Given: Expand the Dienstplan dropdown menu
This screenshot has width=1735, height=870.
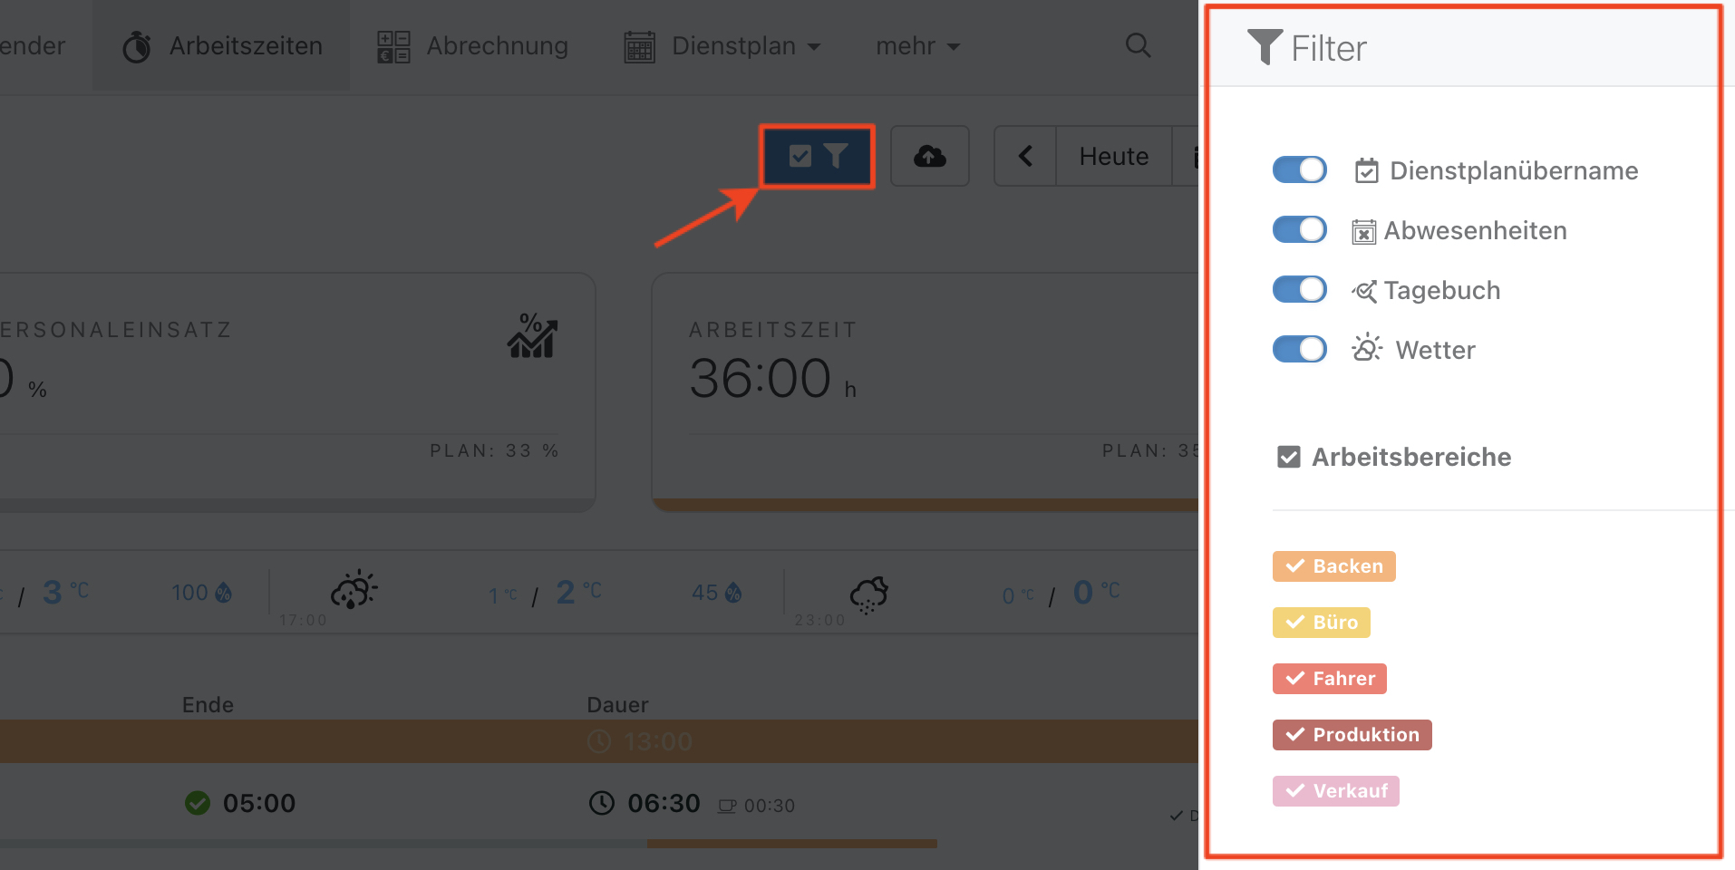Looking at the screenshot, I should (722, 46).
